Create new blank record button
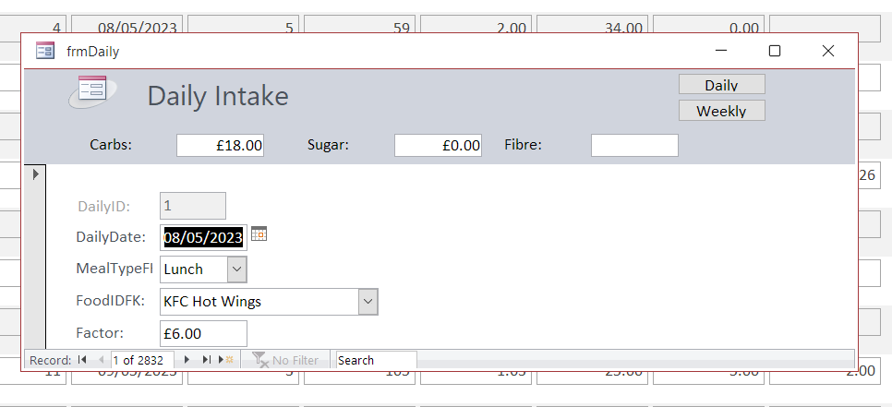Screen dimensions: 892x407 point(224,360)
